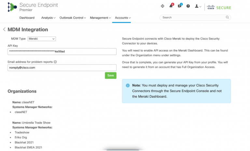
Task: Focus the Search text box
Action: click(x=192, y=18)
